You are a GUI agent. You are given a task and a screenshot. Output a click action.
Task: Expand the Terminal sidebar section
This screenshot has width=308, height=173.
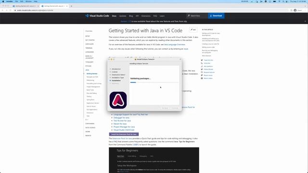coord(89,48)
